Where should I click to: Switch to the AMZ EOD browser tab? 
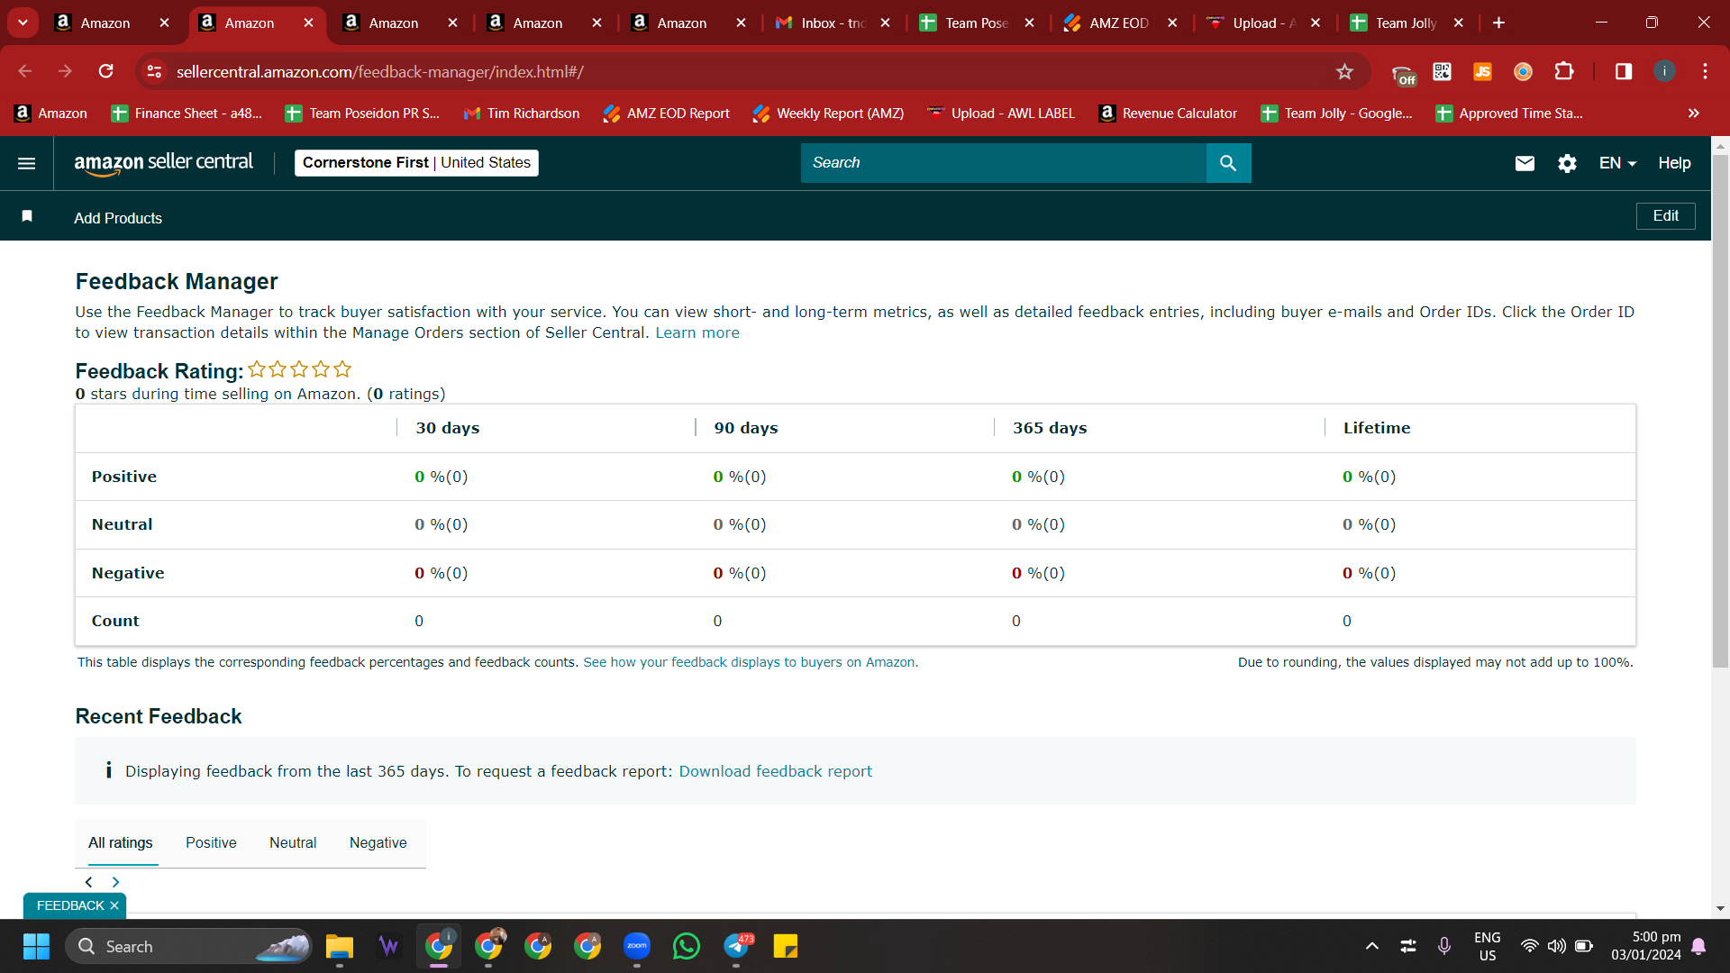click(1119, 23)
